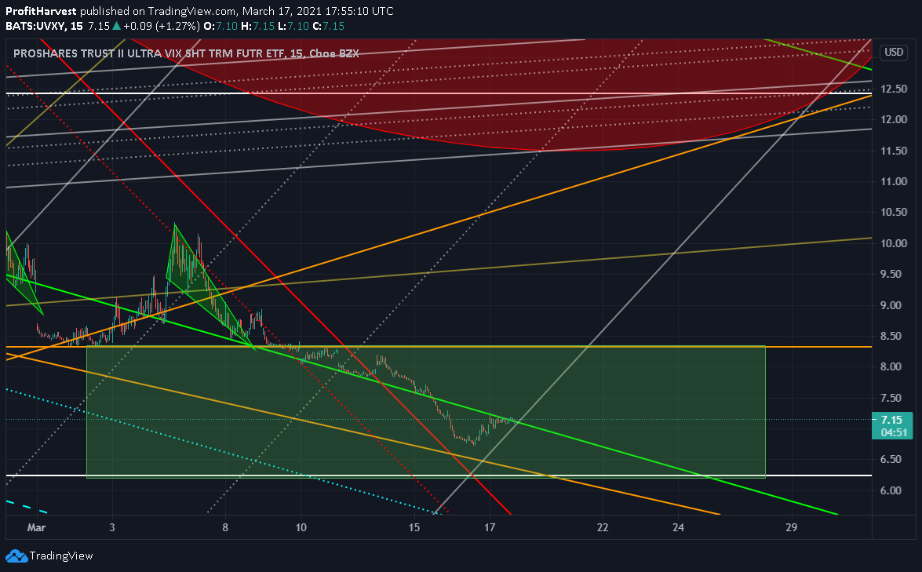Click the 7.50 price axis label
Image resolution: width=922 pixels, height=572 pixels.
(x=891, y=397)
